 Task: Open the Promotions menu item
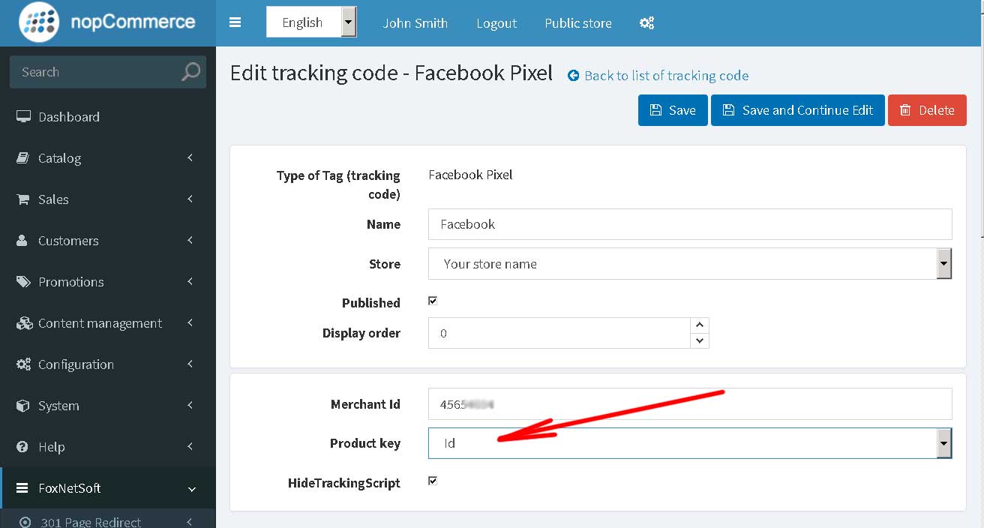click(108, 281)
